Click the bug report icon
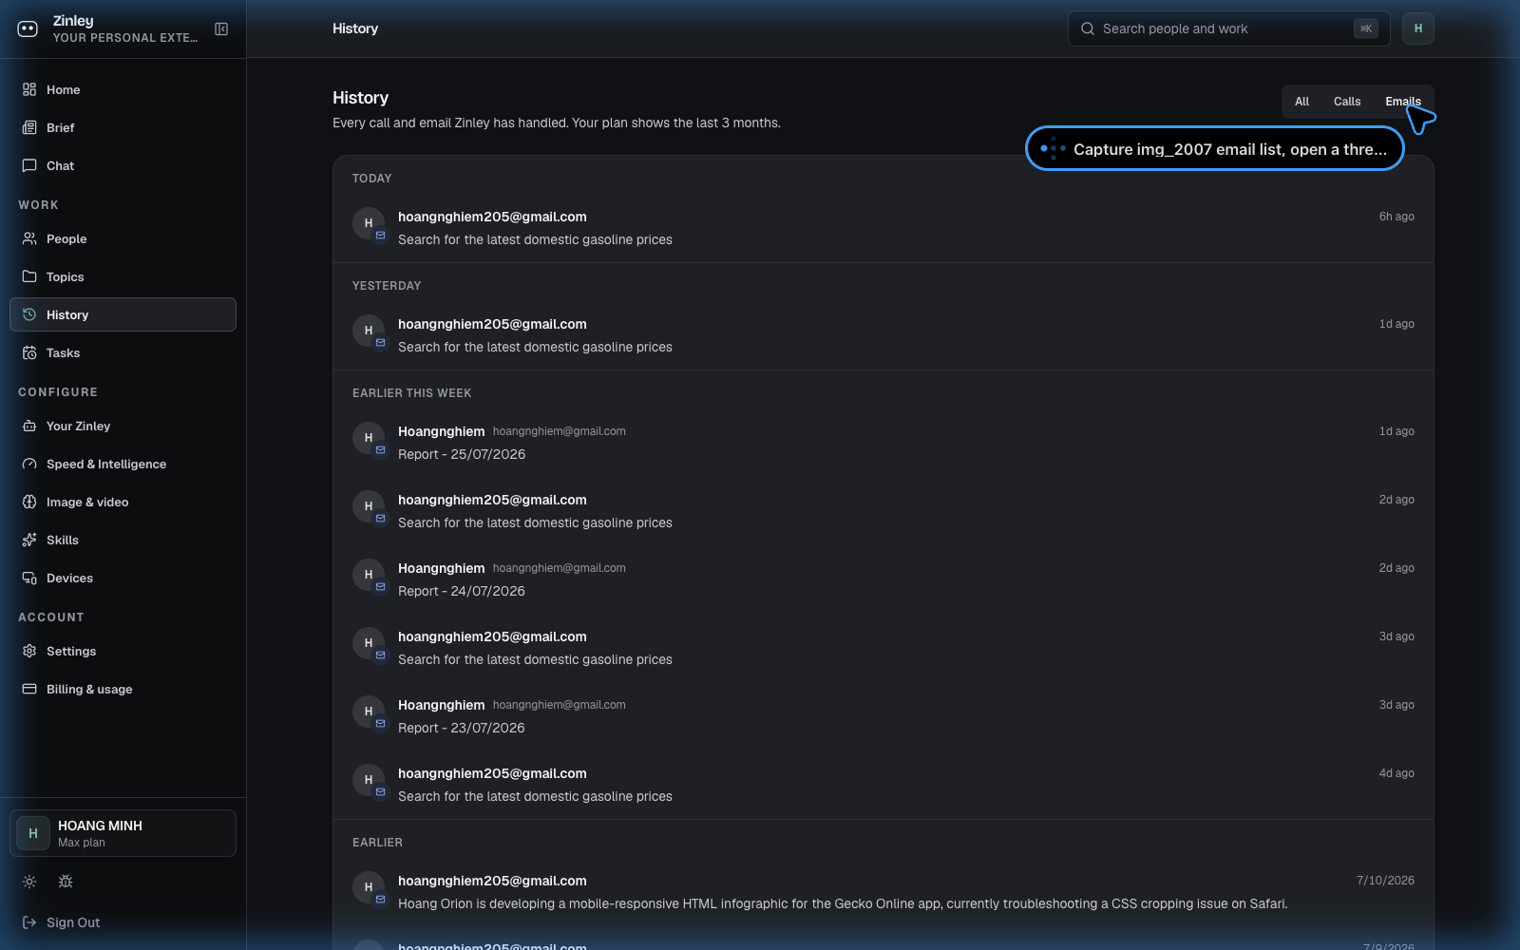Viewport: 1520px width, 950px height. pos(66,882)
